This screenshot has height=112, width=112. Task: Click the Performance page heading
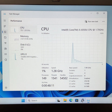pos(16,21)
